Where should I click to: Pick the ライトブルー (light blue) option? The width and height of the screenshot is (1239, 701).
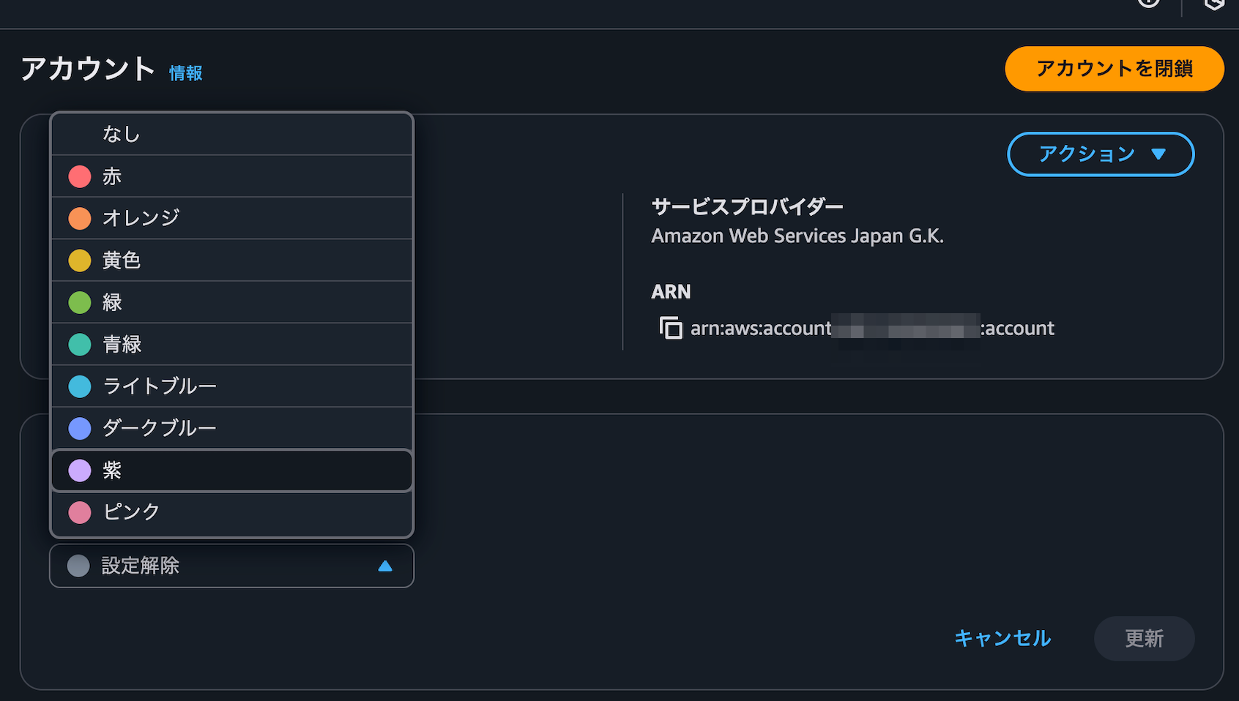coord(231,386)
